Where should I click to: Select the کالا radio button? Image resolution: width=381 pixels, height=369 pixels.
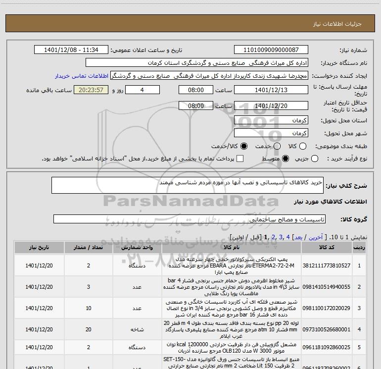tap(303, 146)
